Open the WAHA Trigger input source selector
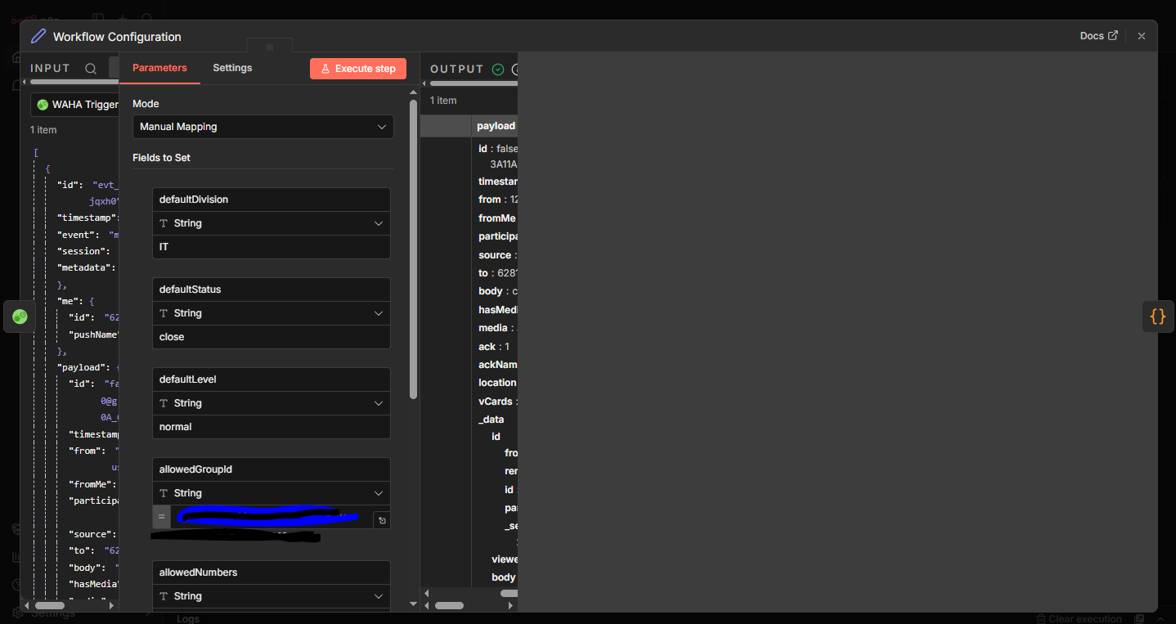The image size is (1176, 624). click(74, 105)
